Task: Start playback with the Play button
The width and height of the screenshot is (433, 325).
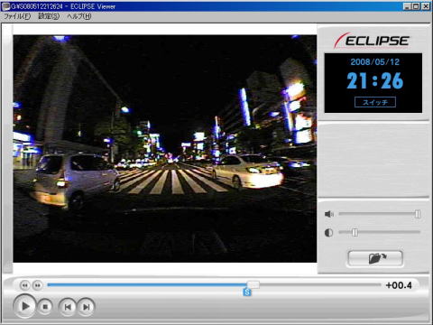Action: (25, 306)
